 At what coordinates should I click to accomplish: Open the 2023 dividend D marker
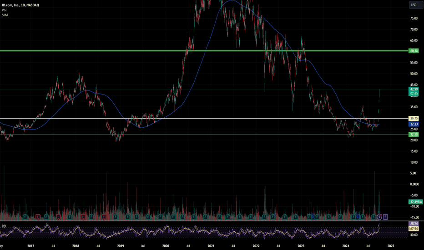point(313,217)
